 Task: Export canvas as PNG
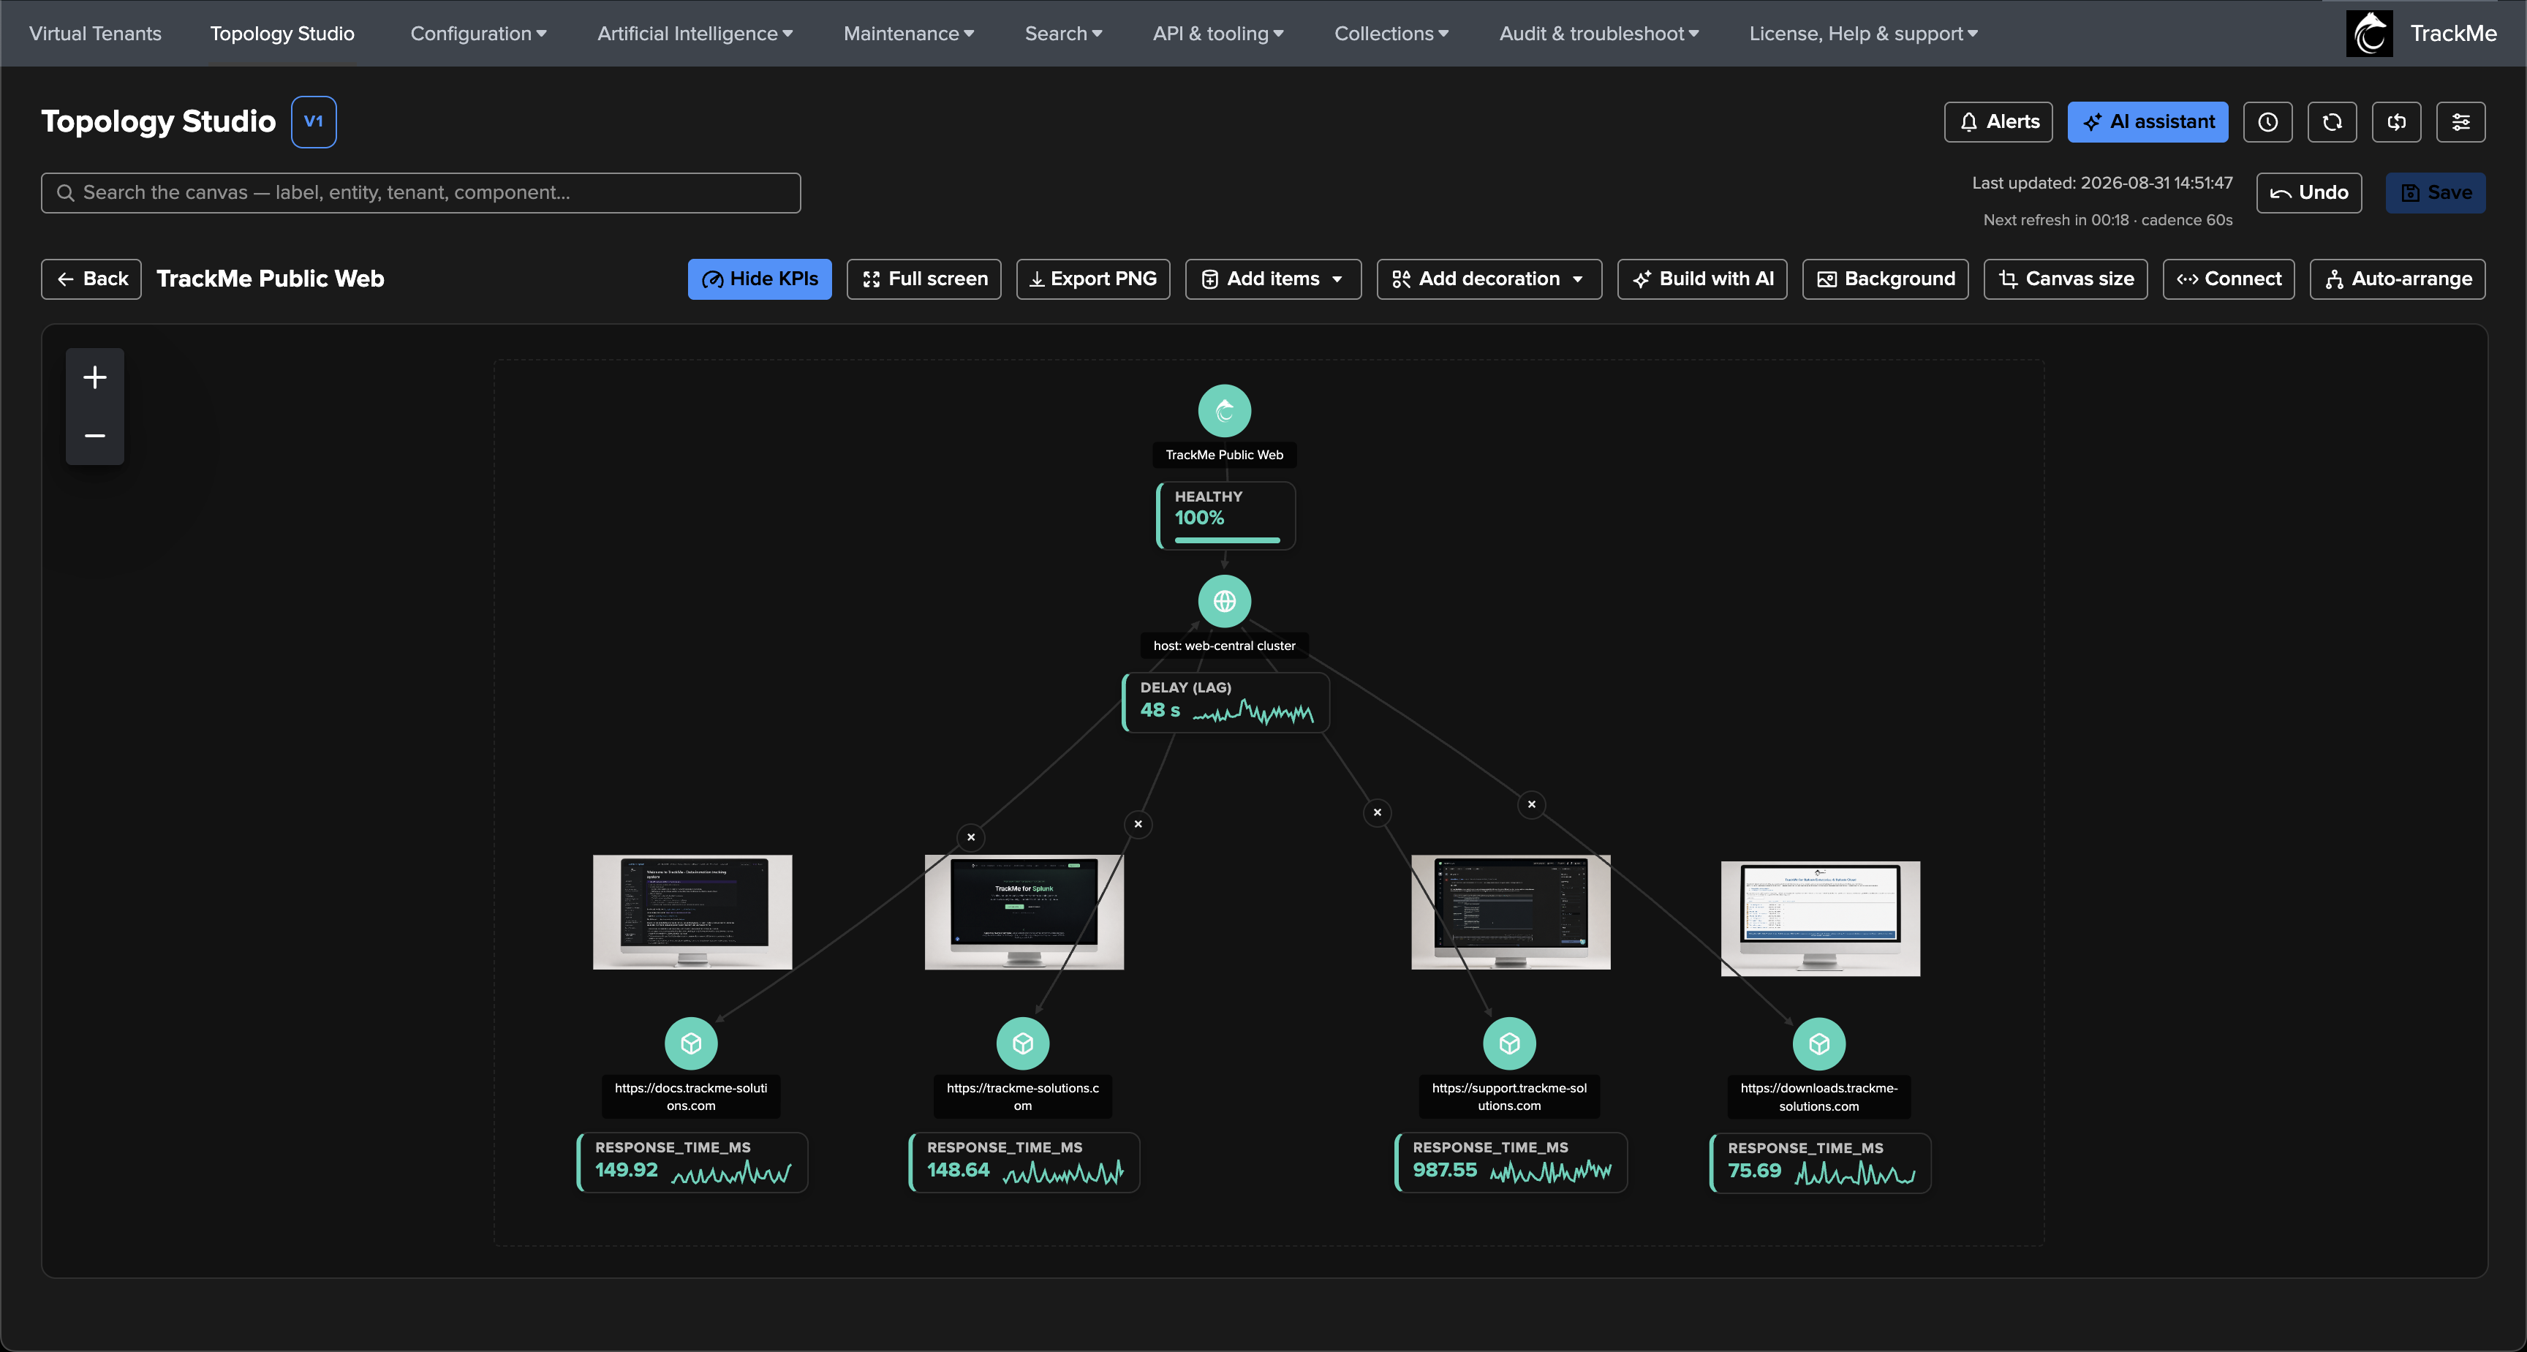click(1093, 279)
